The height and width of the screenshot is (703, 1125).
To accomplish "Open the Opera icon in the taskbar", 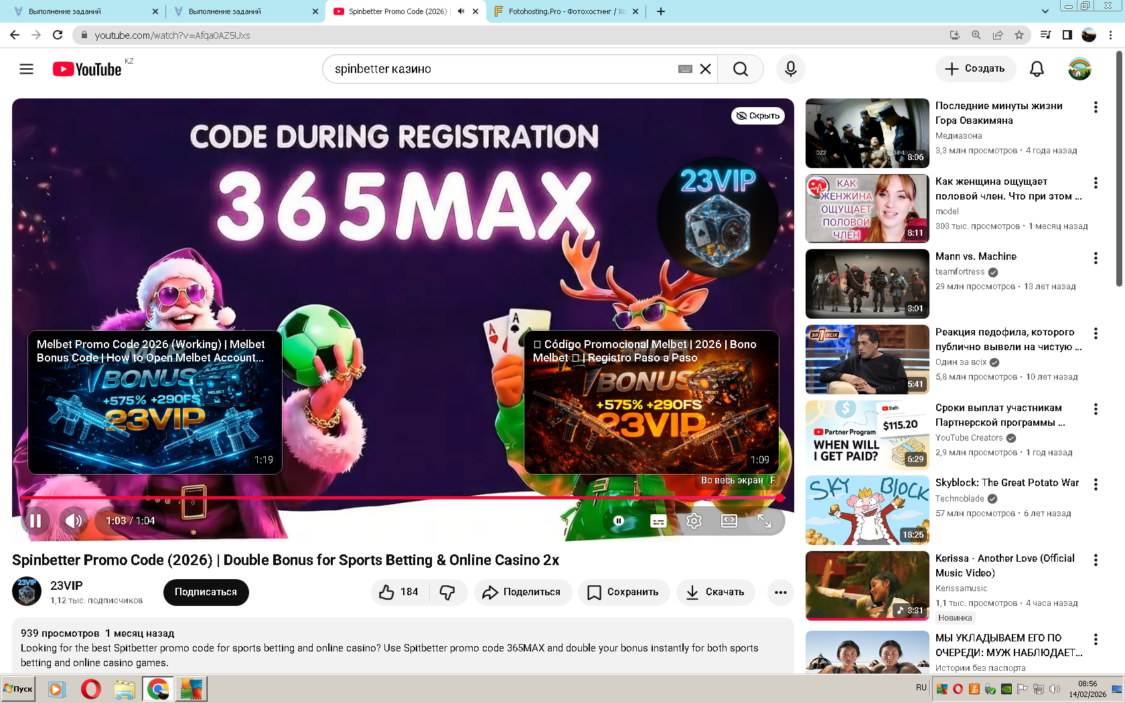I will [90, 689].
